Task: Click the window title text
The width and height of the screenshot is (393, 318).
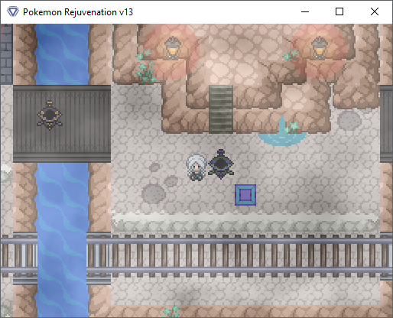Action: [78, 12]
